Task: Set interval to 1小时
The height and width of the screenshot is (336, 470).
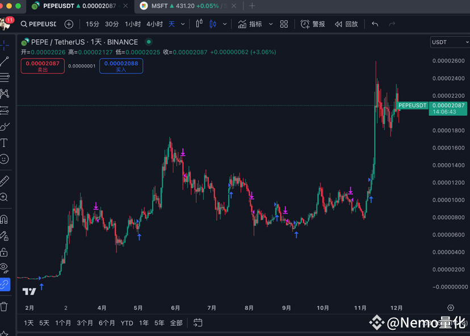Action: [133, 24]
